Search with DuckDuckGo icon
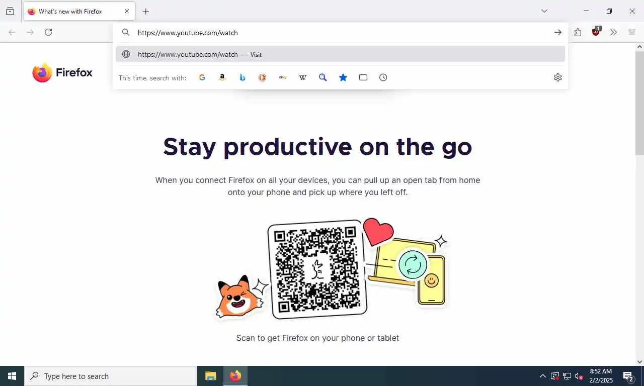This screenshot has width=644, height=386. coord(263,77)
